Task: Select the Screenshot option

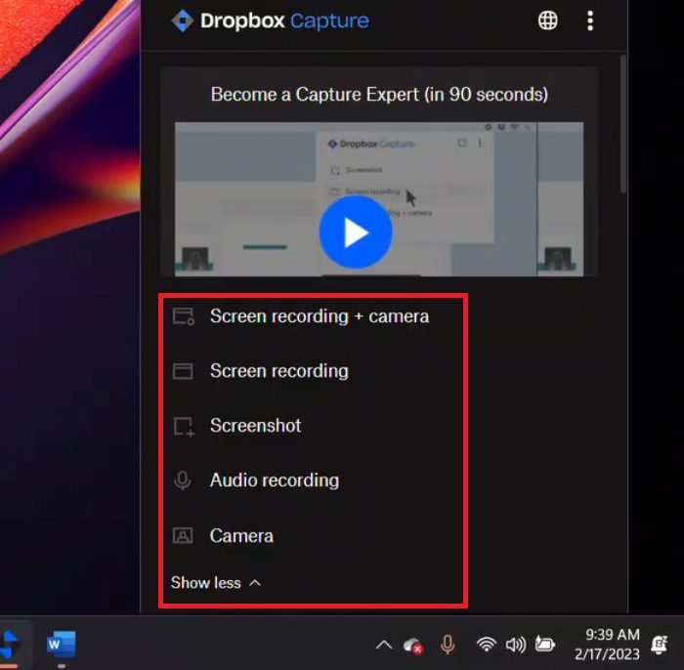Action: click(x=256, y=426)
